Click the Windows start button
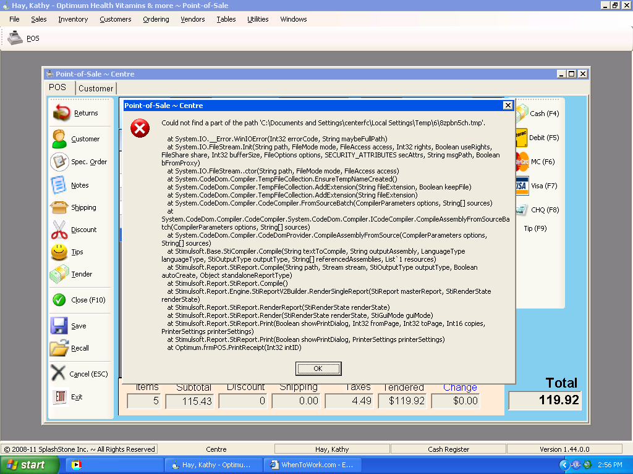Image resolution: width=633 pixels, height=474 pixels. click(30, 465)
